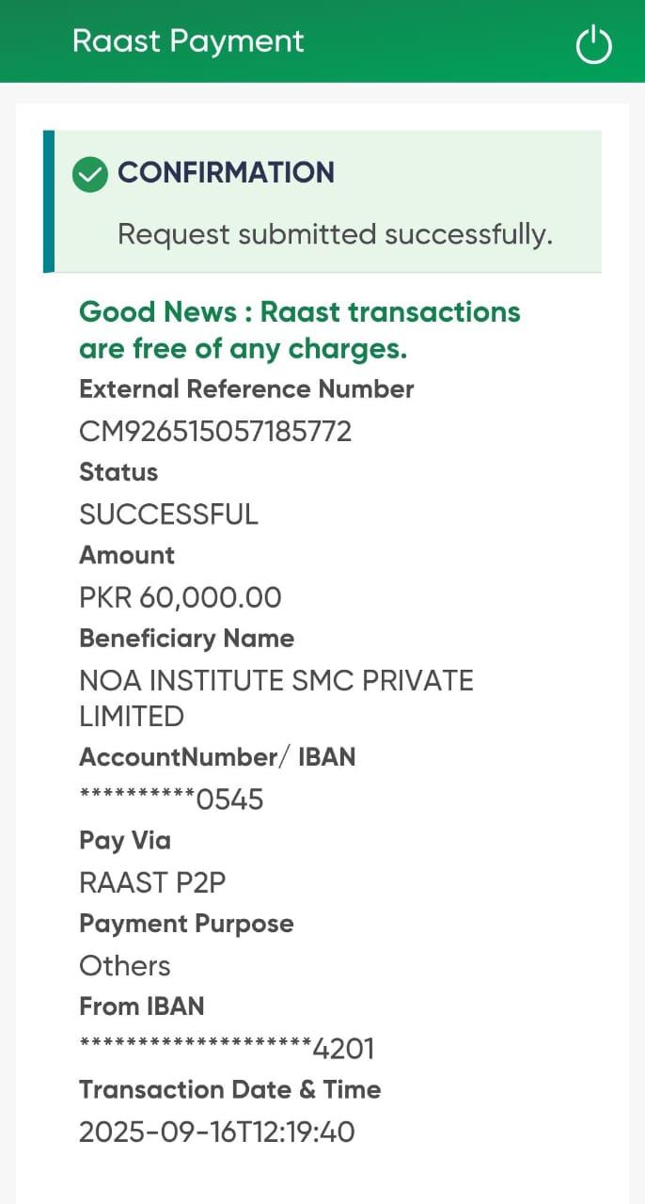
Task: Tap the Others payment purpose value
Action: click(125, 966)
